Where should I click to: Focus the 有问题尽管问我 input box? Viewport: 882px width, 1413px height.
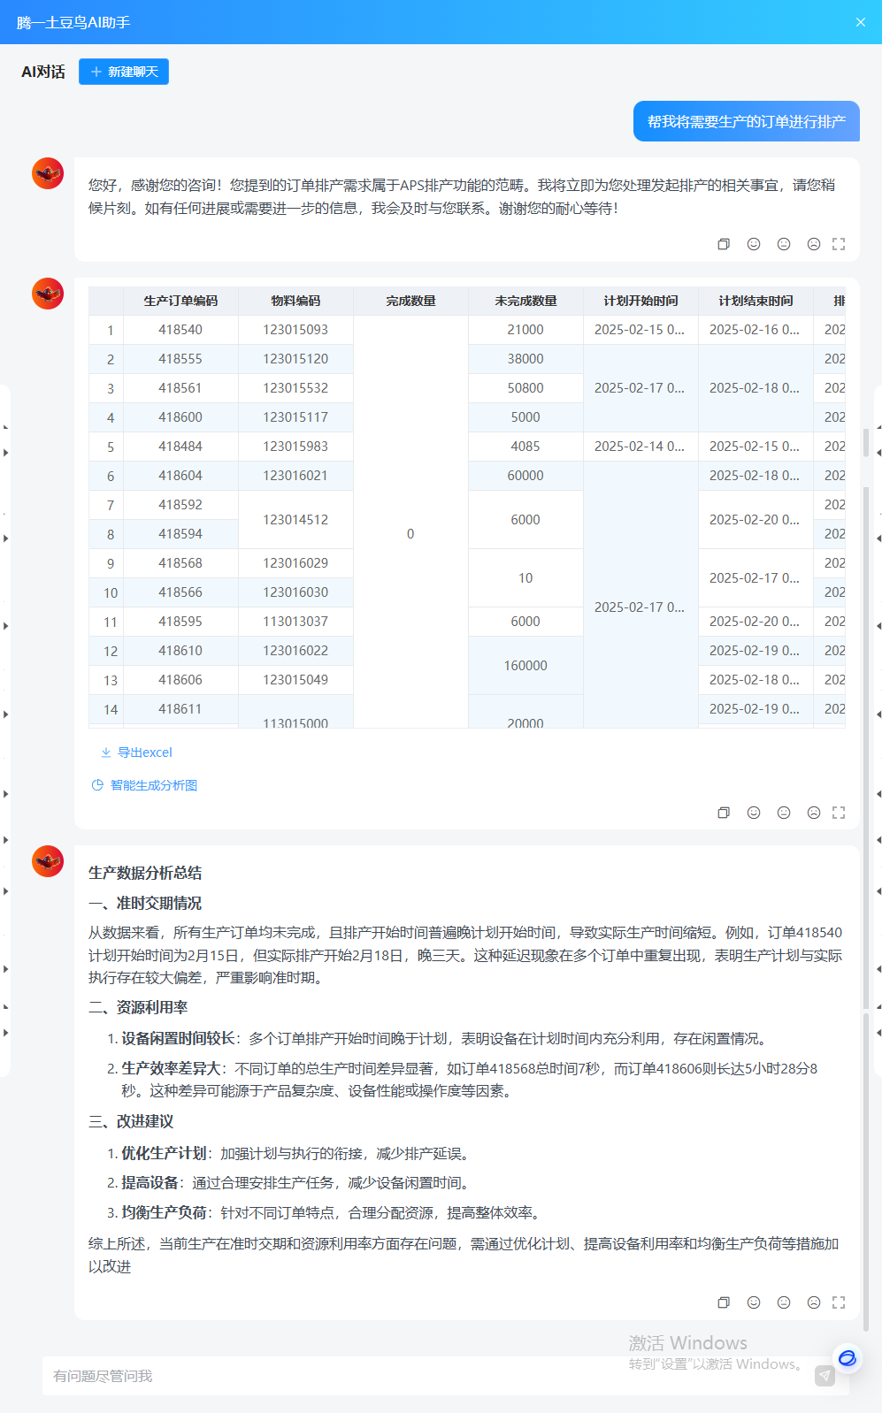(446, 1376)
